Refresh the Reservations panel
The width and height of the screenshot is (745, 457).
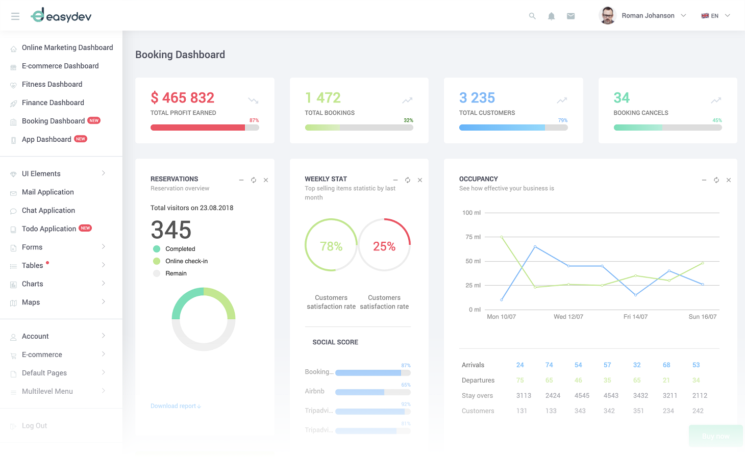point(254,180)
